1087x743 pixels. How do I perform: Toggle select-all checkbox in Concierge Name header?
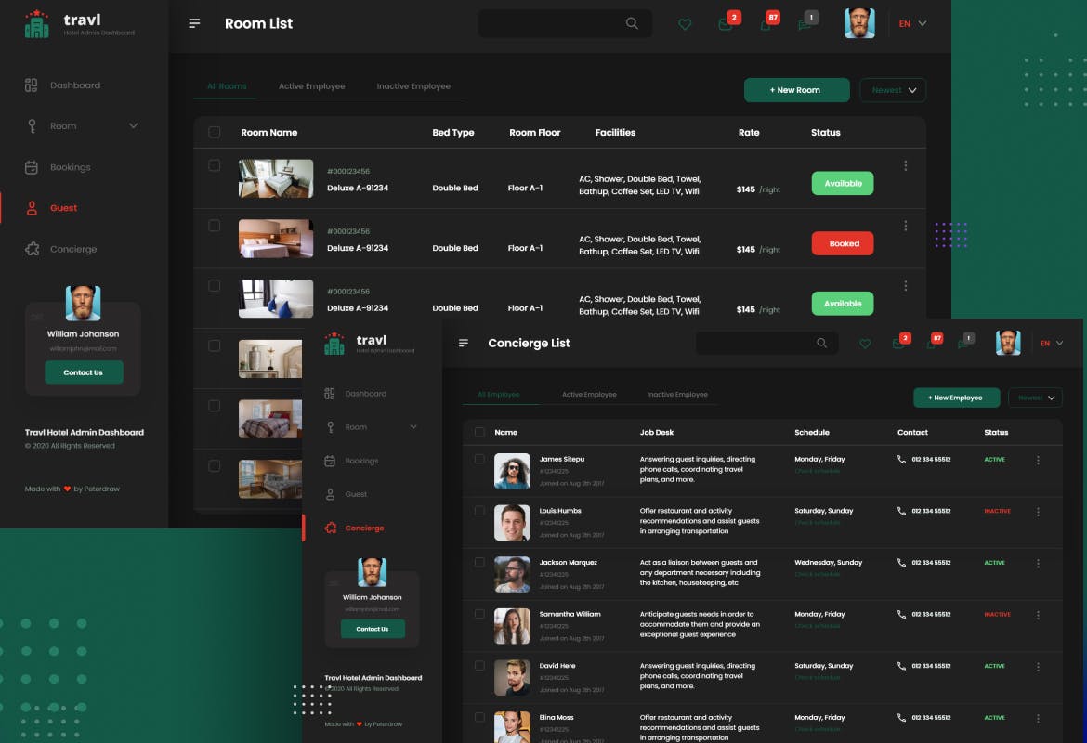[x=479, y=432]
